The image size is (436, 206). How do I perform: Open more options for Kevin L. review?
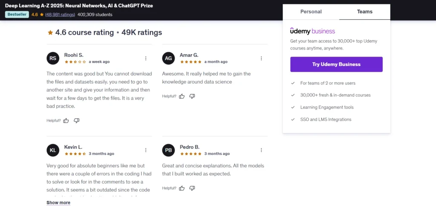146,150
